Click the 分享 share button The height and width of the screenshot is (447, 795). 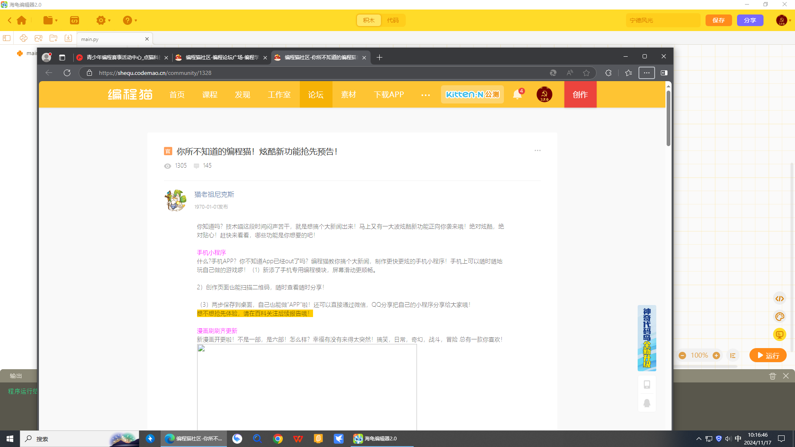click(750, 20)
